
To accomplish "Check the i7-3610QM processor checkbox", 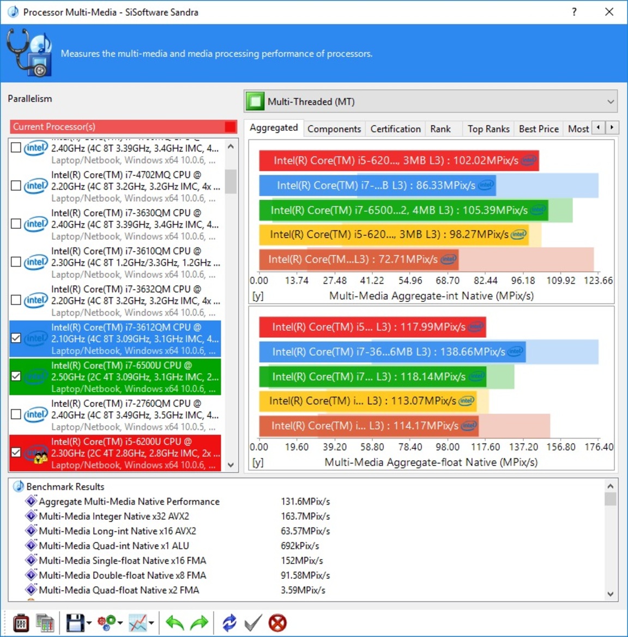I will tap(16, 262).
